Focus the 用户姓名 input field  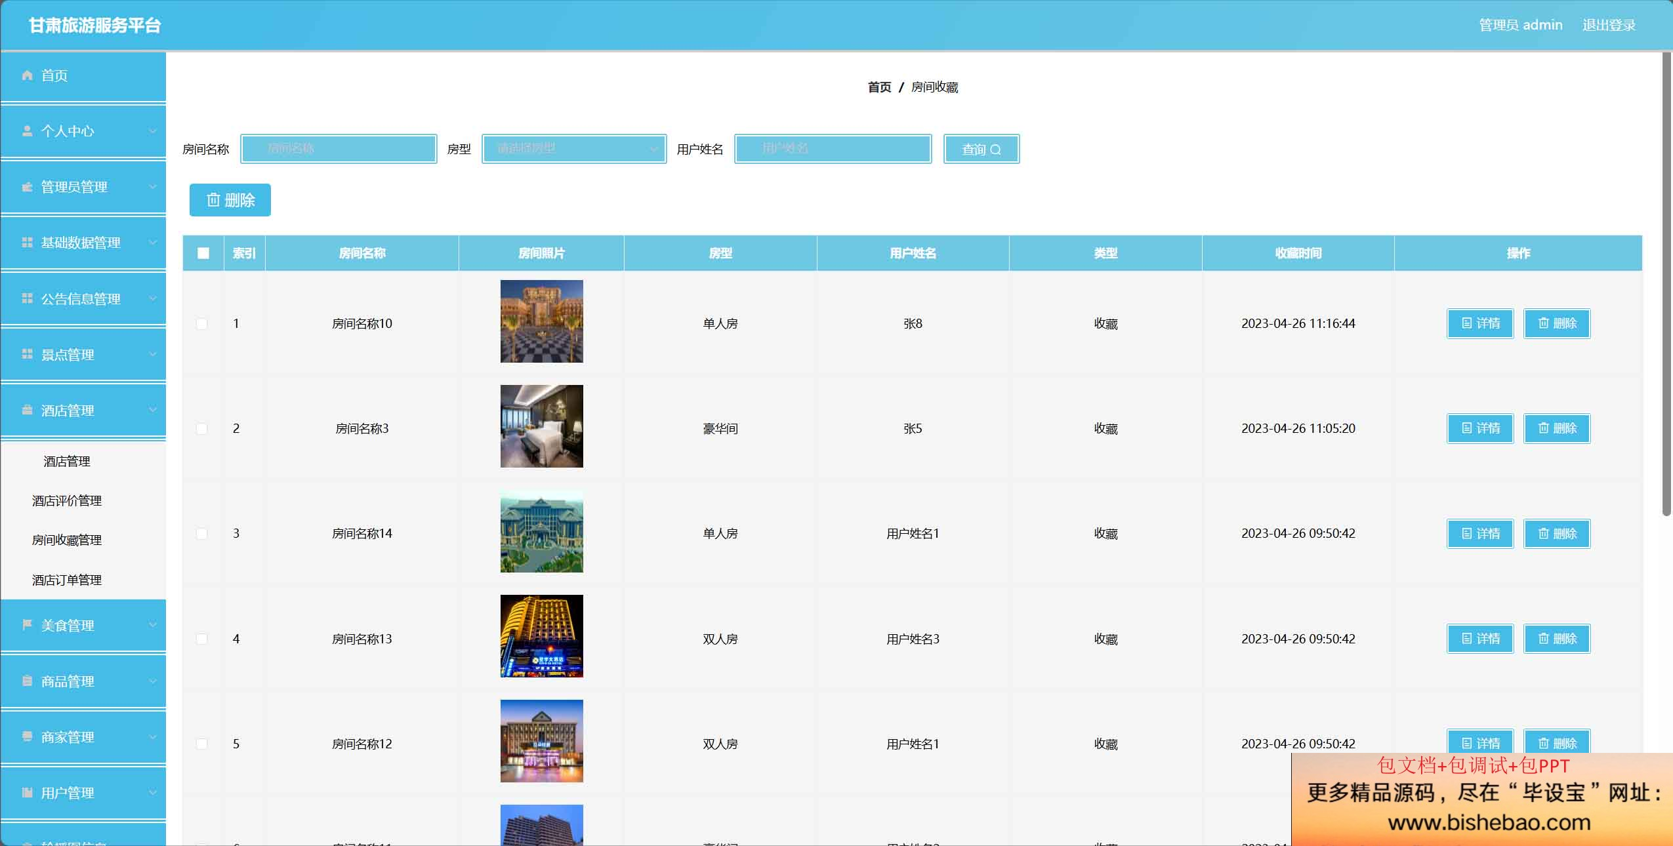pyautogui.click(x=833, y=149)
